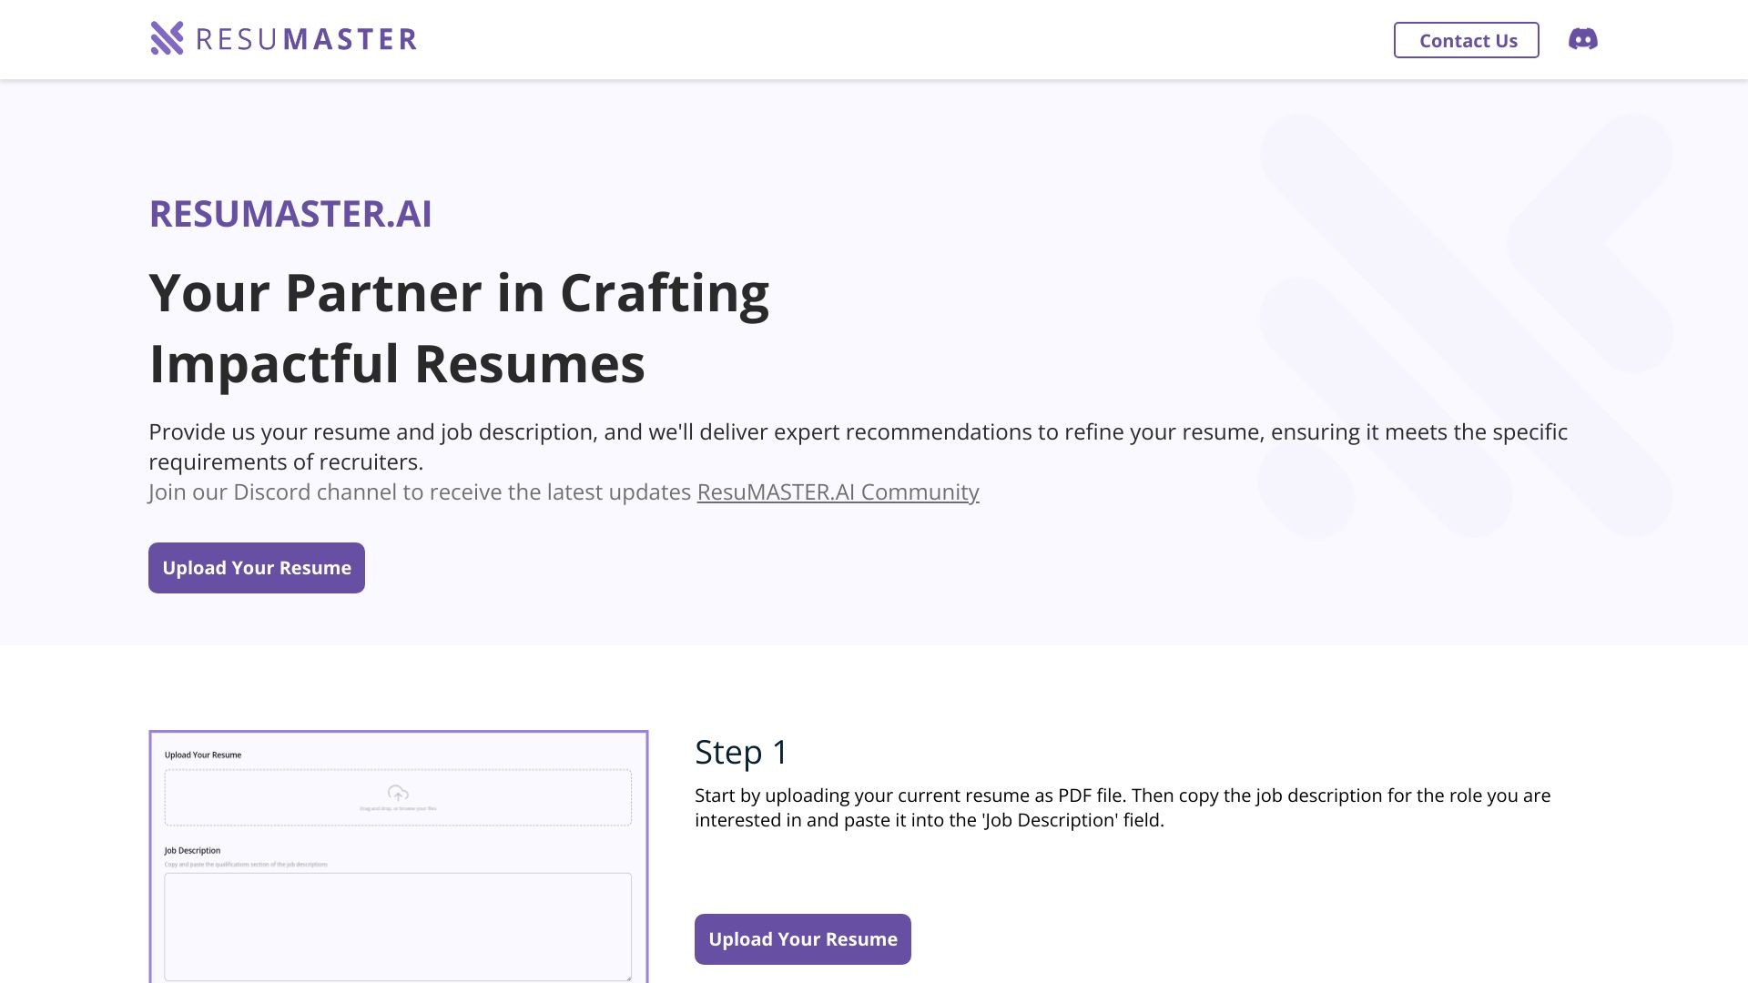This screenshot has height=983, width=1748.
Task: Open the ResuMASTER.AI Community link
Action: [837, 491]
